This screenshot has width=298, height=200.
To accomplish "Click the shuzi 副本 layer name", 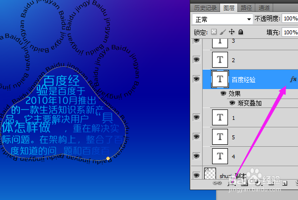I will [x=233, y=176].
